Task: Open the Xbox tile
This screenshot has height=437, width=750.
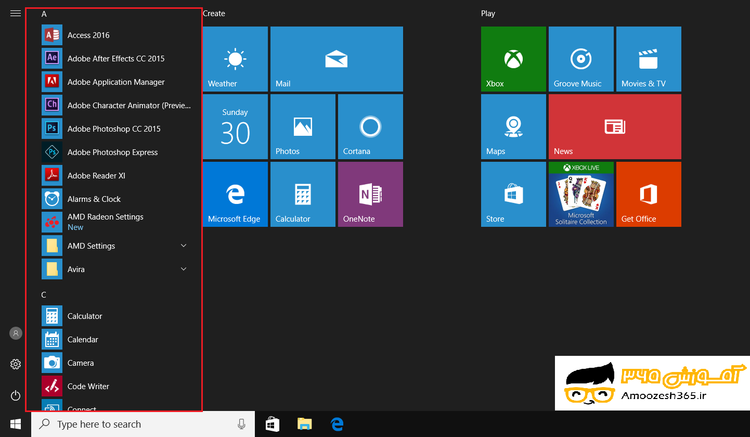Action: tap(513, 59)
